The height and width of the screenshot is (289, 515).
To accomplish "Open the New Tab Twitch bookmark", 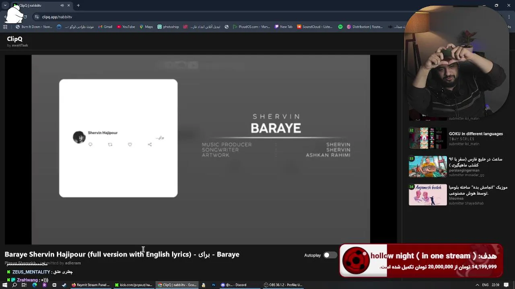I will (x=284, y=27).
